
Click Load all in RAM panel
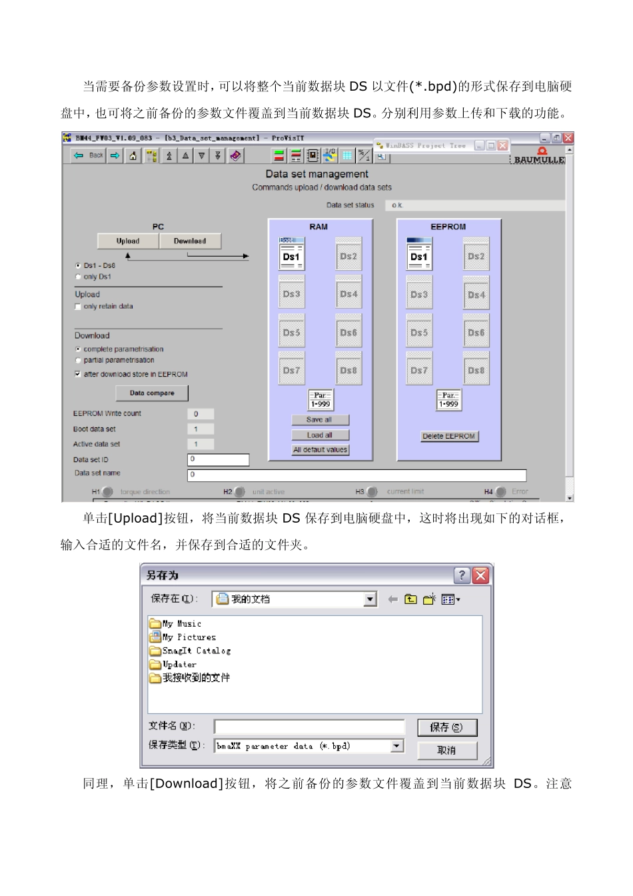320,435
